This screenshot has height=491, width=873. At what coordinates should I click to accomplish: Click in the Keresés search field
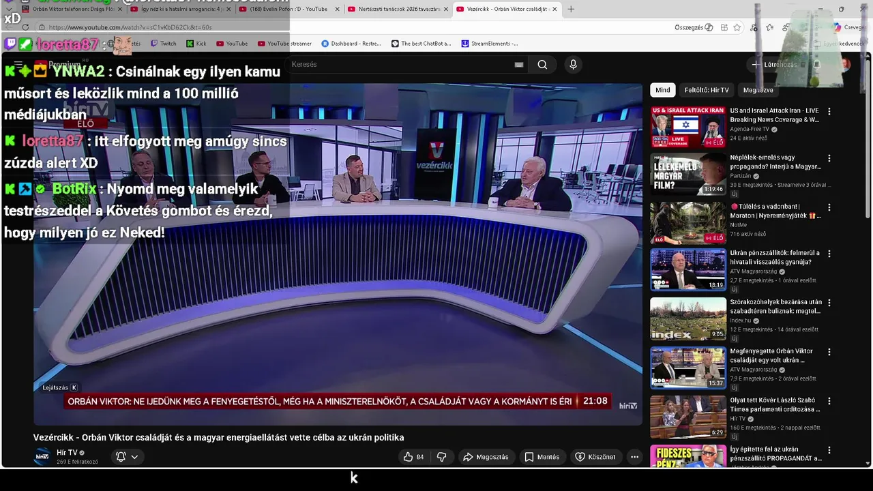402,64
